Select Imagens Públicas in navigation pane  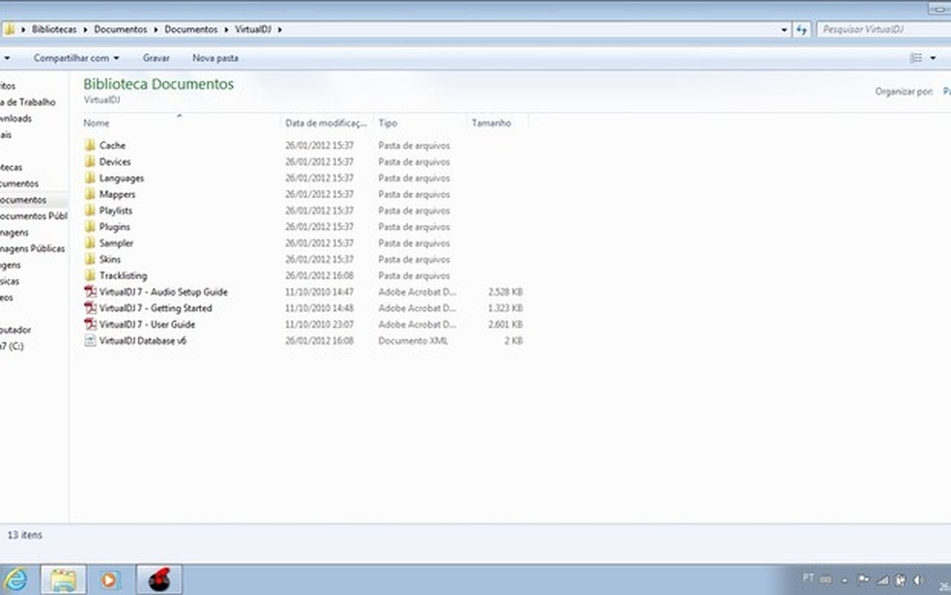coord(33,248)
